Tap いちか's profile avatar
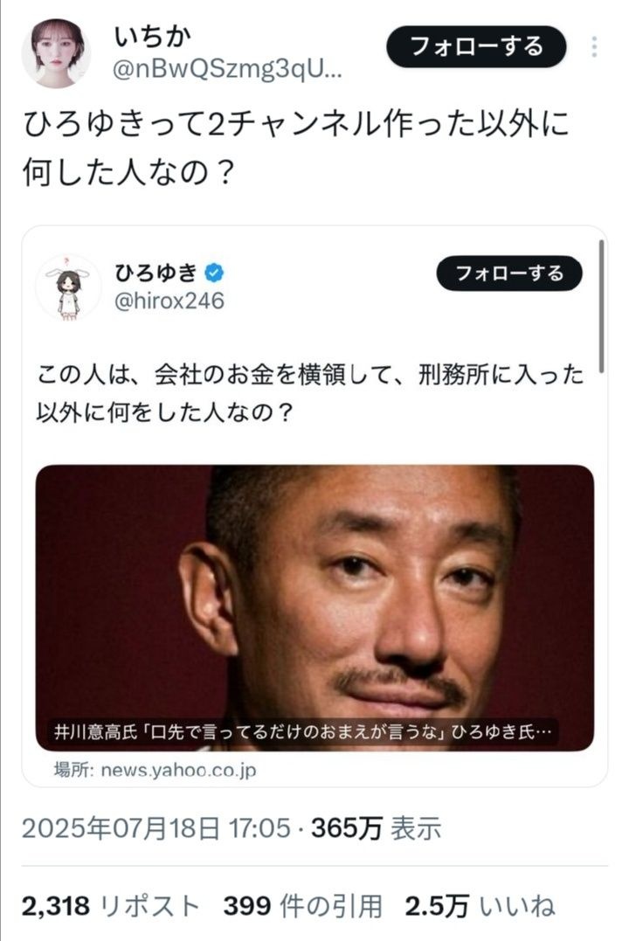Screen dimensions: 629x941 click(57, 53)
